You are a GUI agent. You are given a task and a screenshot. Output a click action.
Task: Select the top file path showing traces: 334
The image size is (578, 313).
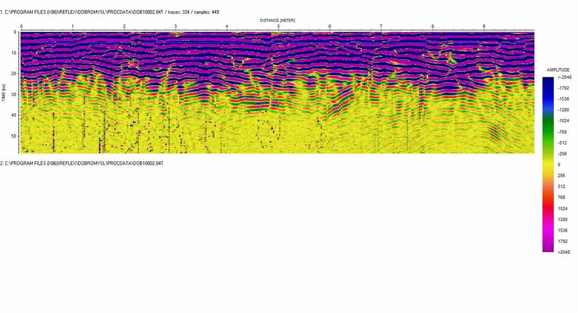[110, 12]
